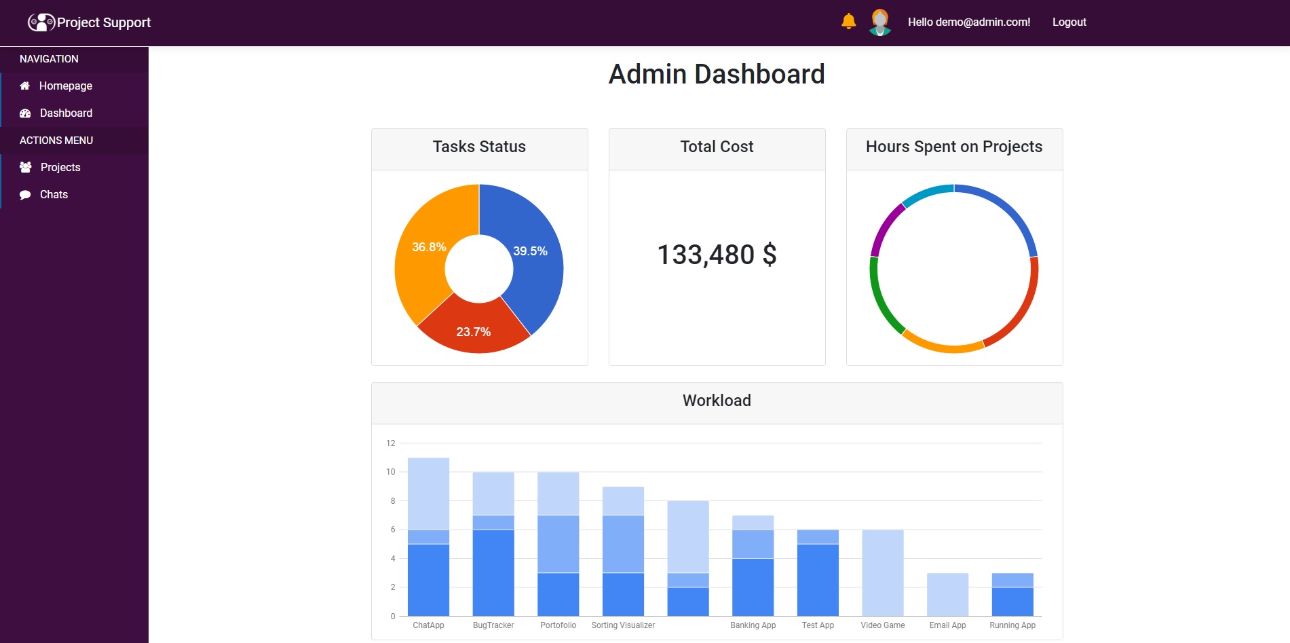This screenshot has width=1290, height=643.
Task: Click the NAVIGATION section label
Action: (x=49, y=59)
